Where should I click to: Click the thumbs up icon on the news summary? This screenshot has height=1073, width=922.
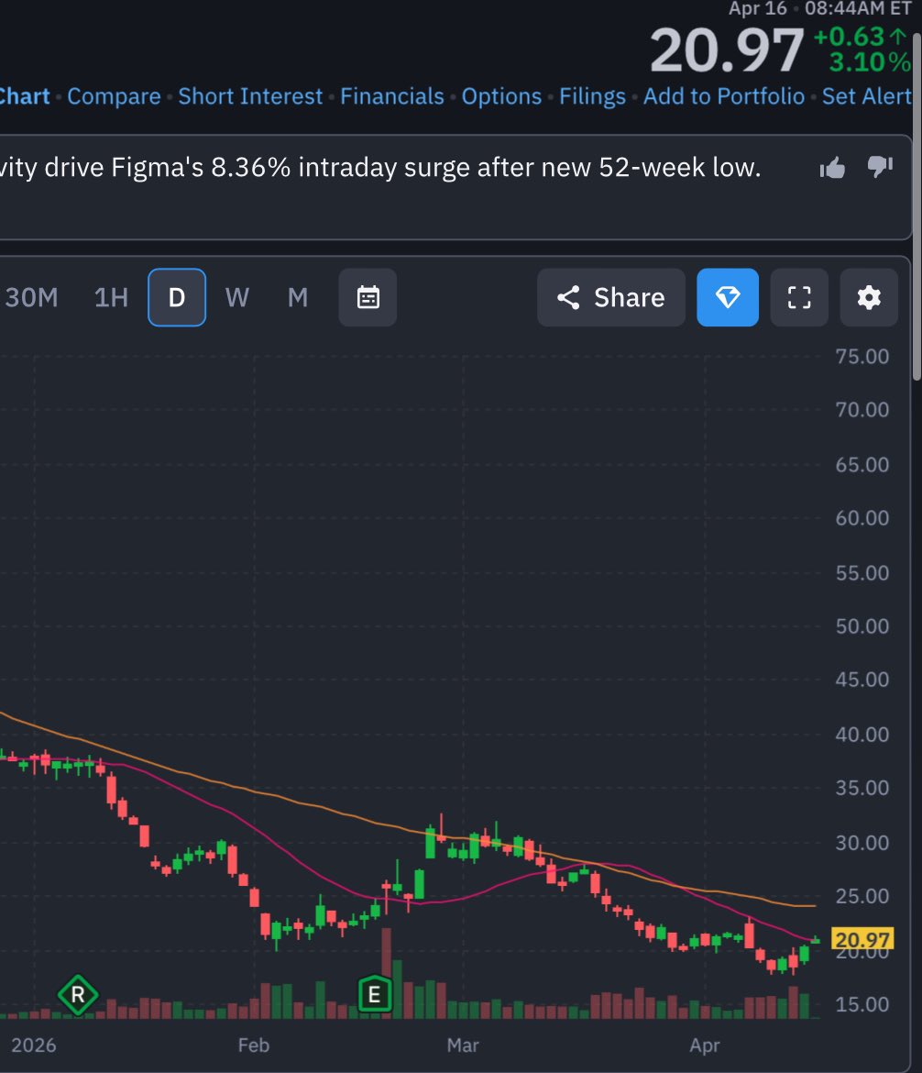click(x=832, y=167)
